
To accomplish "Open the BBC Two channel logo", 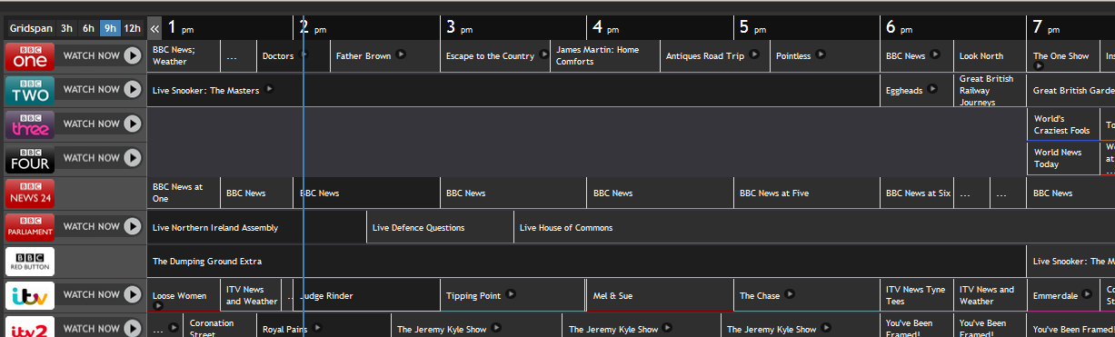I will tap(30, 90).
